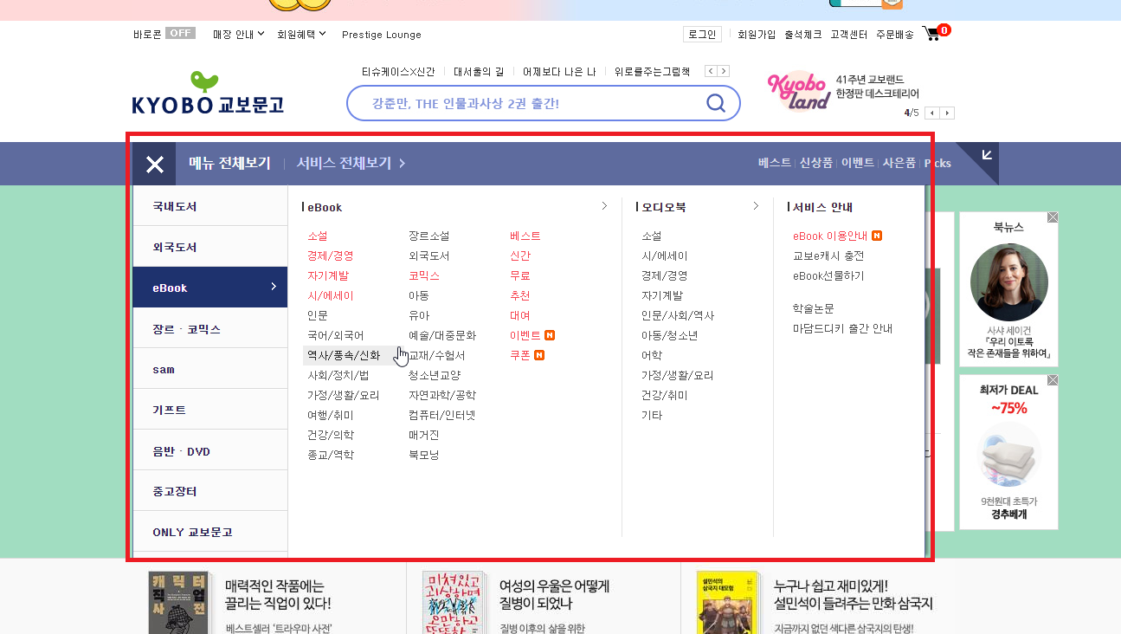Open 사은품 in the top bar
Viewport: 1121px width, 634px height.
pyautogui.click(x=899, y=163)
